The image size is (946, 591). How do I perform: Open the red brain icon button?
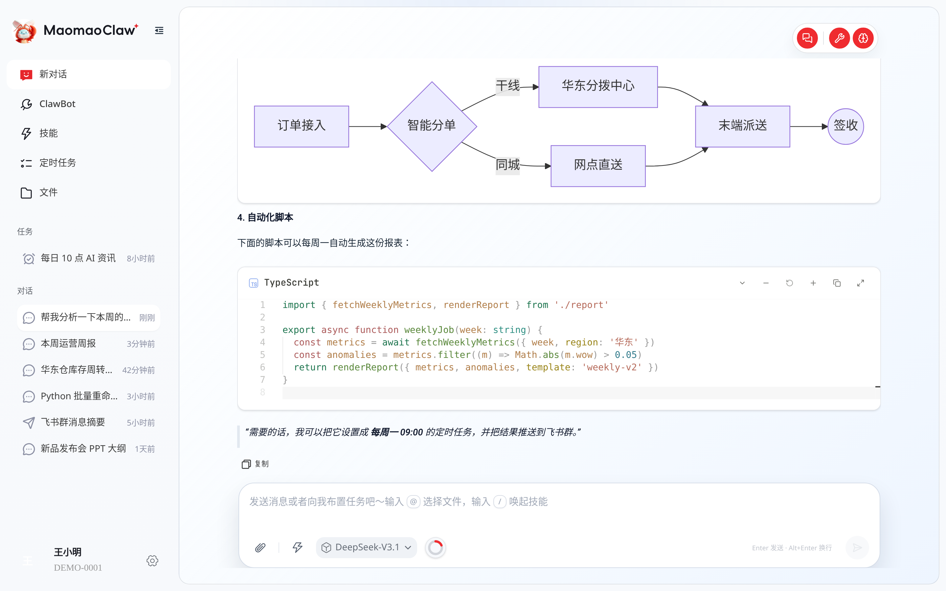863,38
